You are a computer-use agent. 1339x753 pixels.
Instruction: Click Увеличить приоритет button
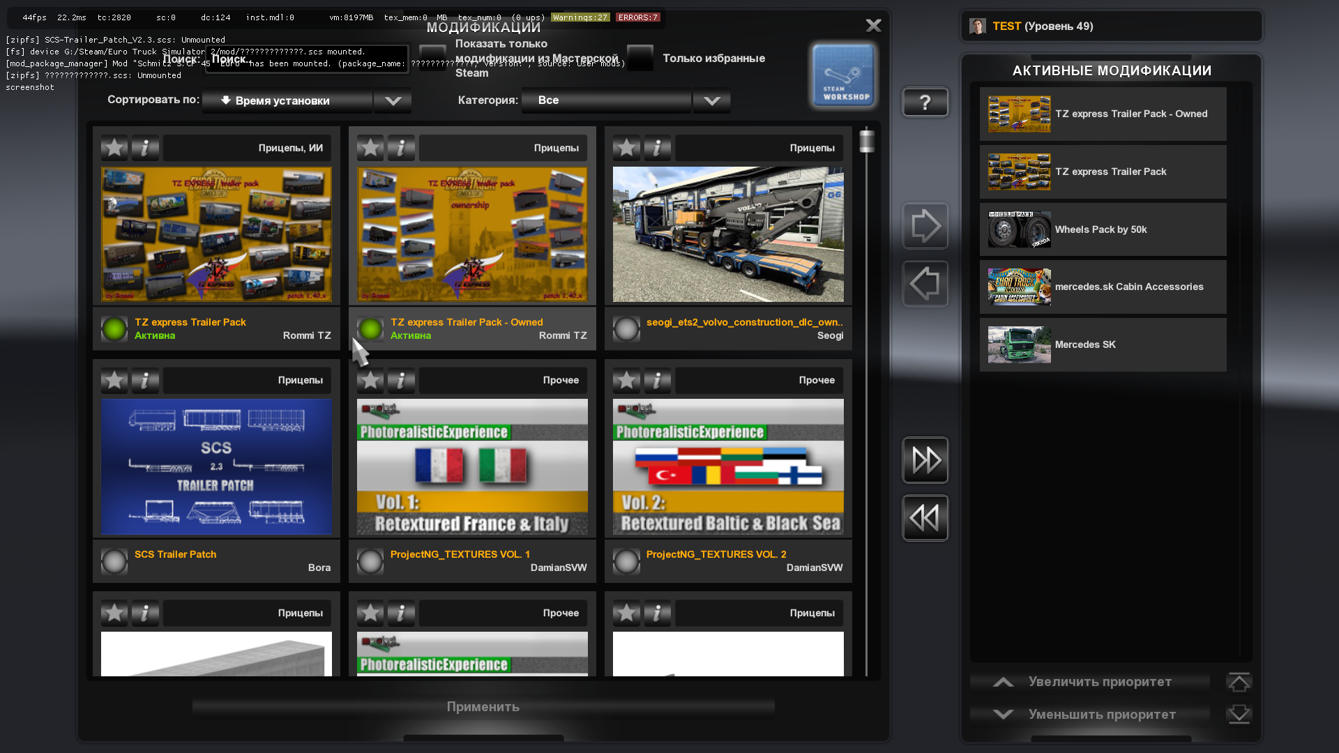pyautogui.click(x=1089, y=682)
